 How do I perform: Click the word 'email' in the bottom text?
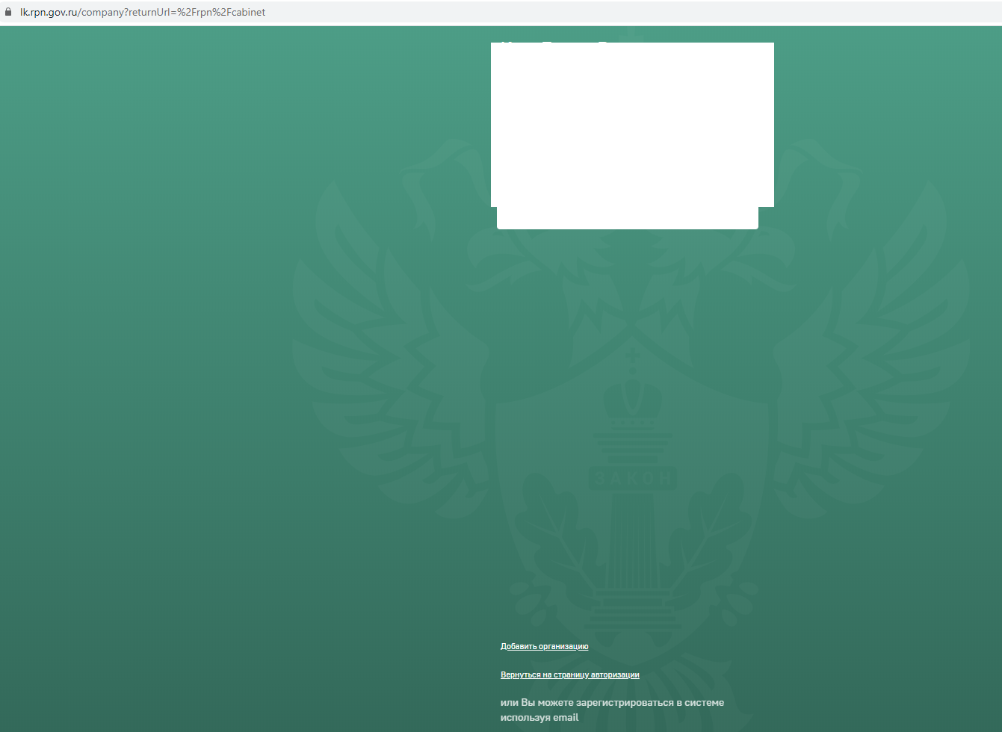click(566, 717)
